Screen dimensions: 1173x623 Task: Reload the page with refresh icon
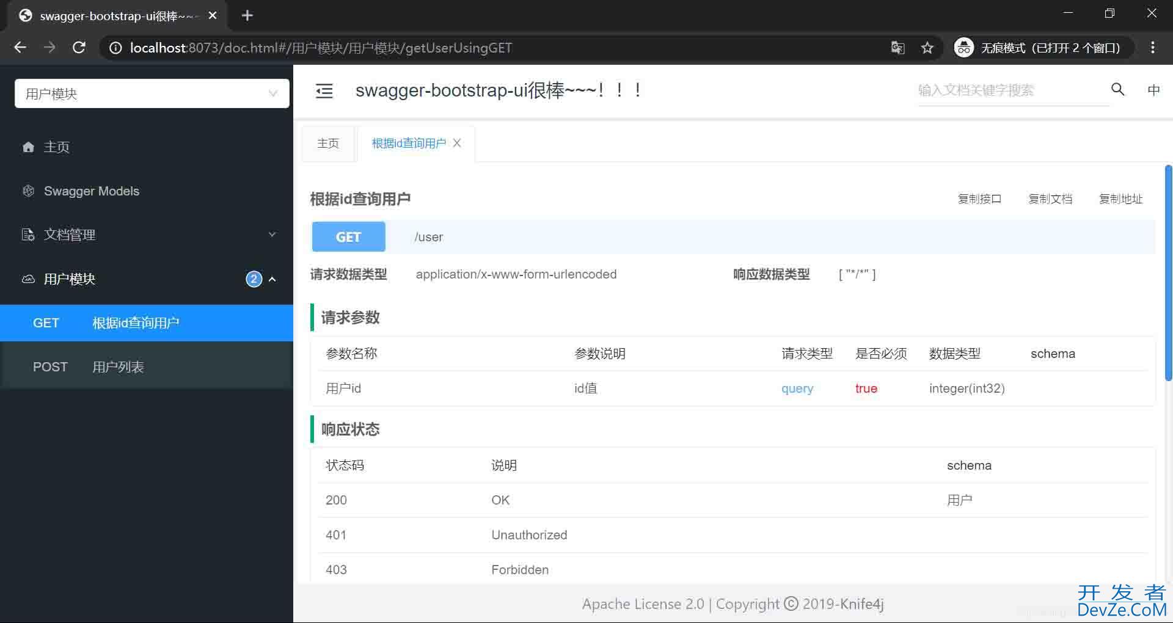(79, 48)
